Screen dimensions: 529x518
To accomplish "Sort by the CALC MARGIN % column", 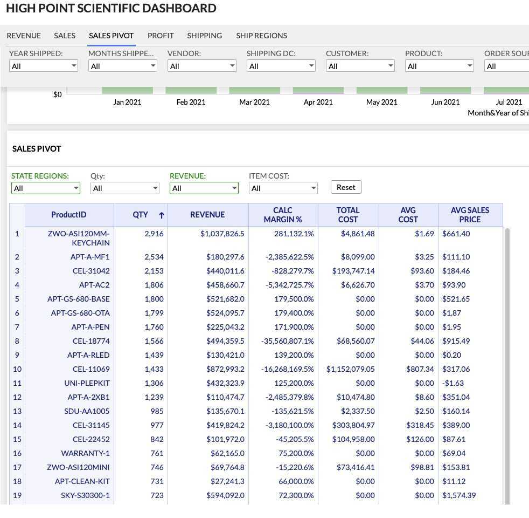I will coord(283,214).
